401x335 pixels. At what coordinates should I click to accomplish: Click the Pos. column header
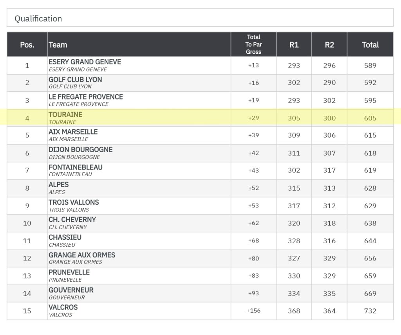[x=27, y=45]
